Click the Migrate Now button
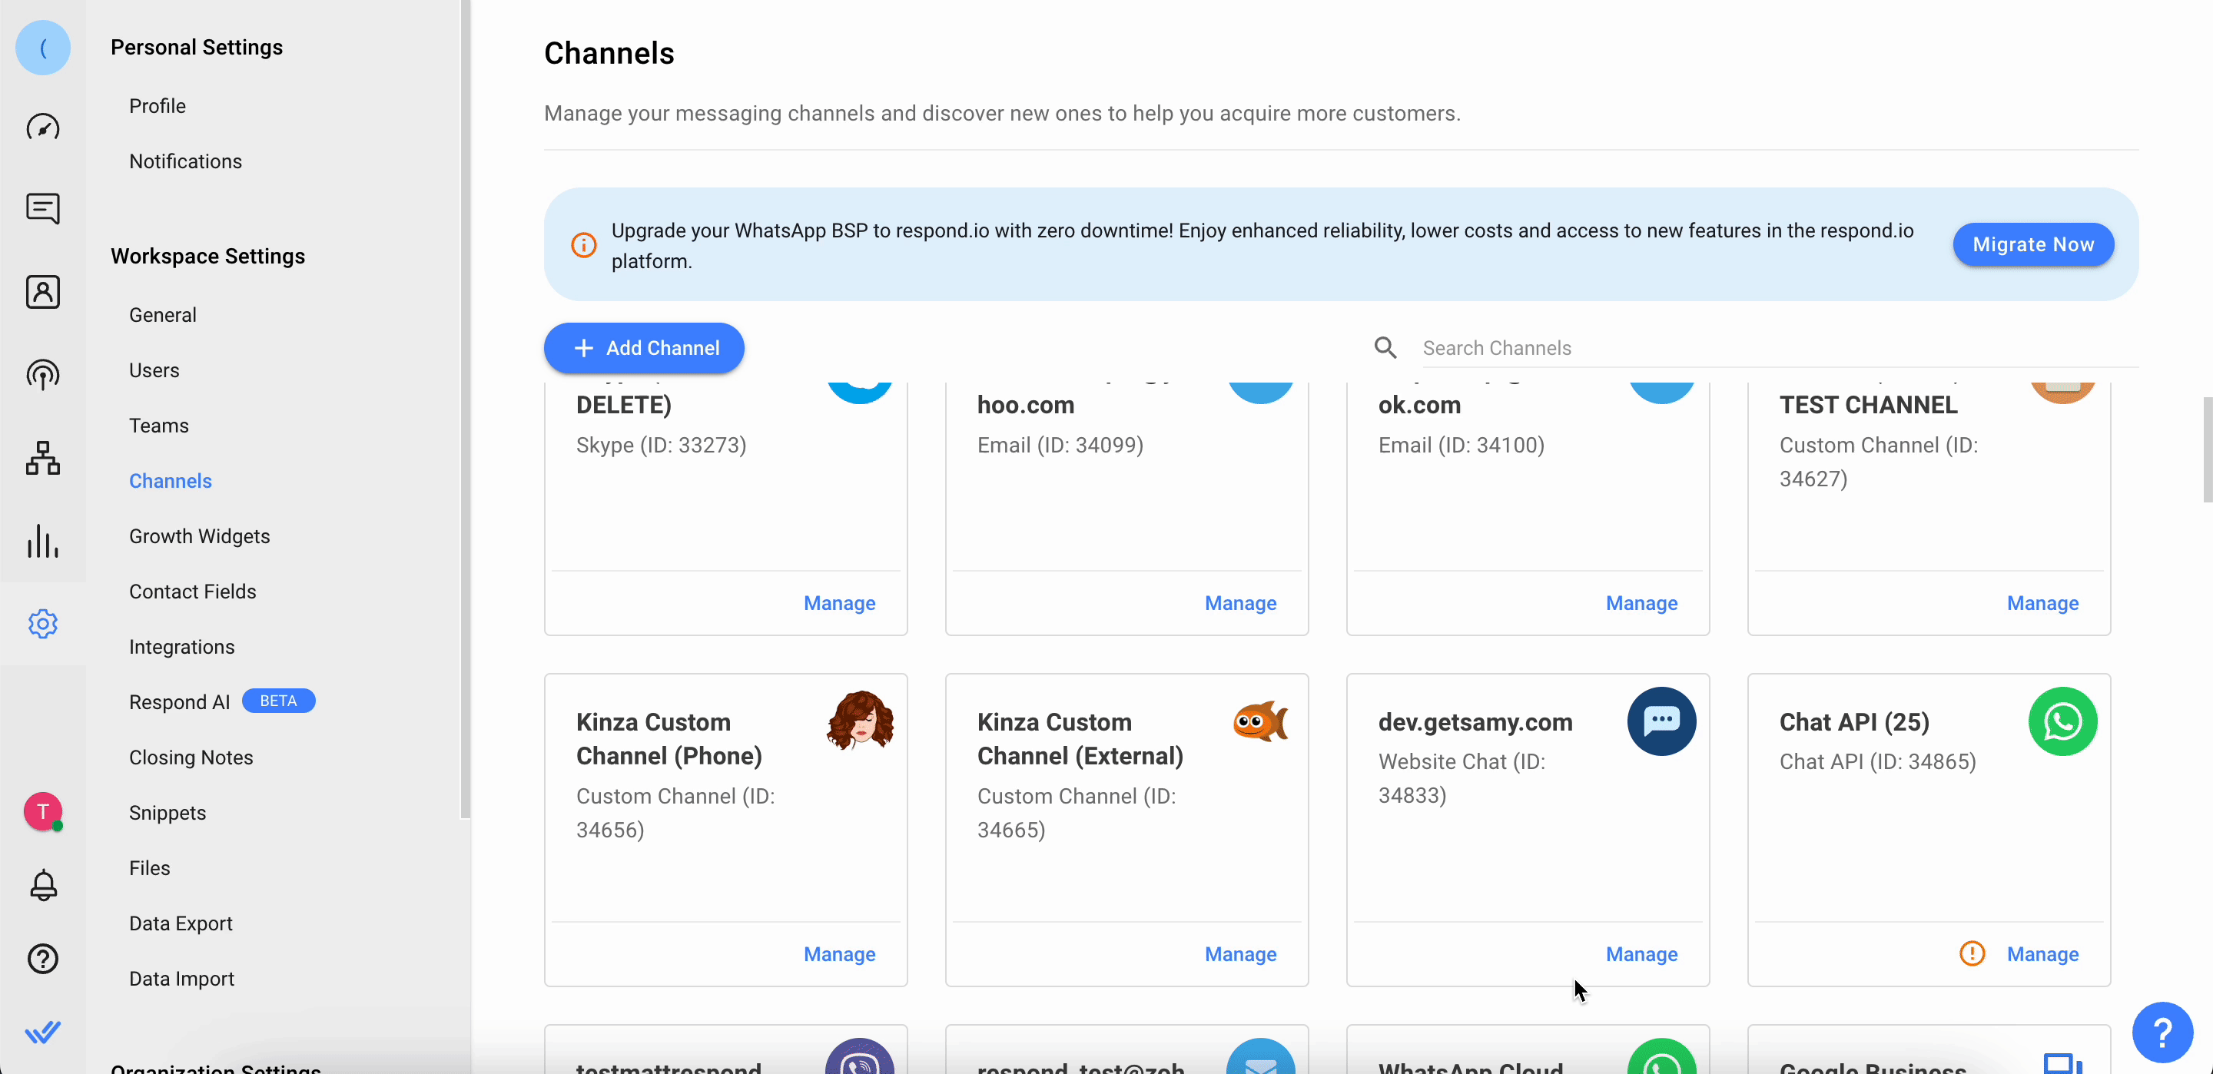The width and height of the screenshot is (2213, 1074). coord(2032,245)
